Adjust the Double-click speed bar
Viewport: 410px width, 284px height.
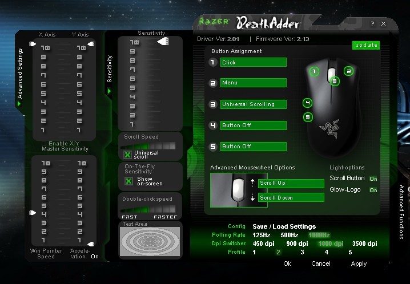[148, 209]
